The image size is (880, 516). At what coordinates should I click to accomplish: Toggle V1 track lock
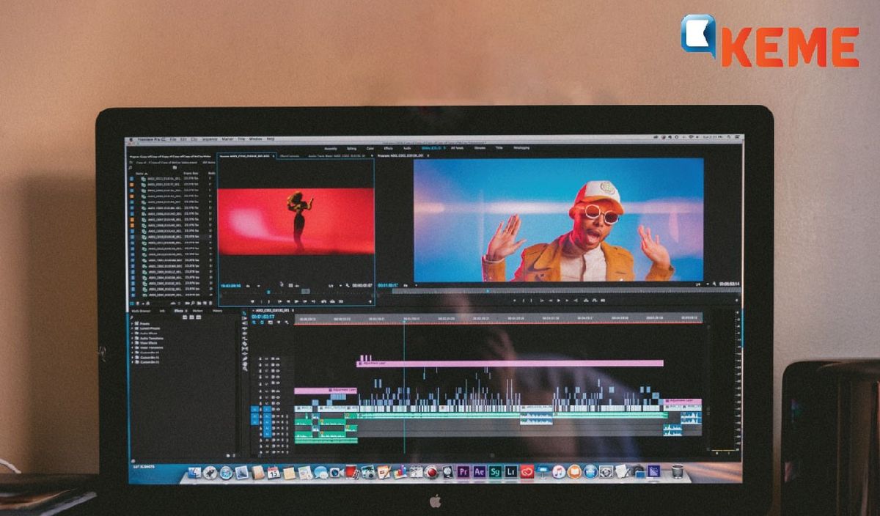point(260,409)
